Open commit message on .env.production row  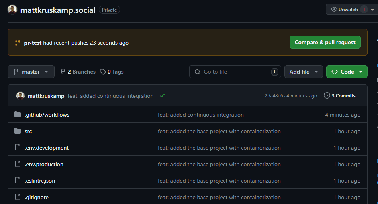pyautogui.click(x=219, y=164)
